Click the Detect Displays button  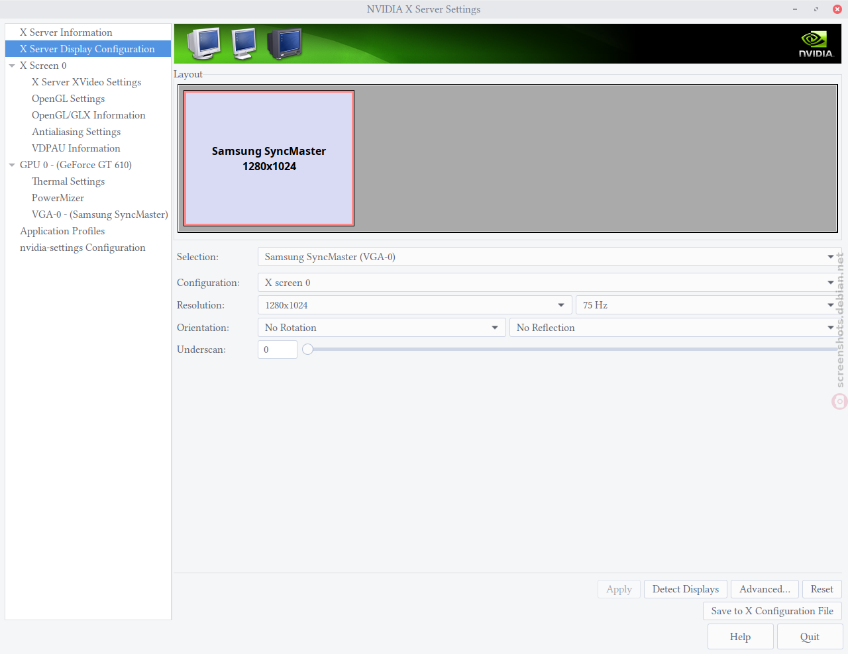coord(686,589)
